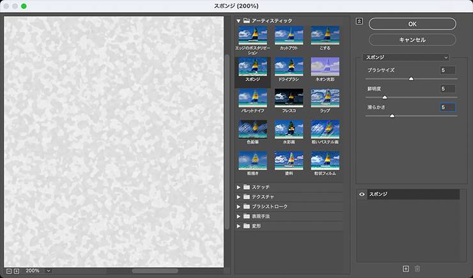Add a new effect layer
Screen dimensions: 473x278
point(405,269)
